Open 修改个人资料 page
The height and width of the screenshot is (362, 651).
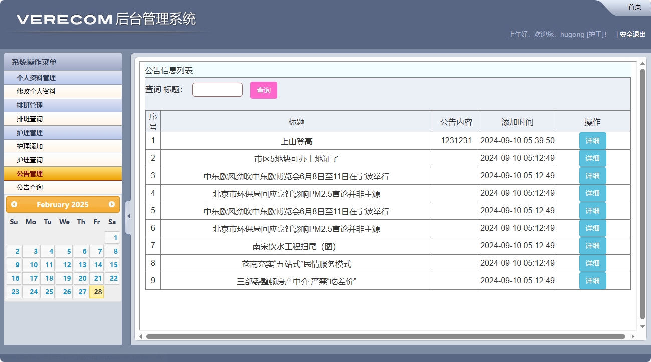[62, 91]
